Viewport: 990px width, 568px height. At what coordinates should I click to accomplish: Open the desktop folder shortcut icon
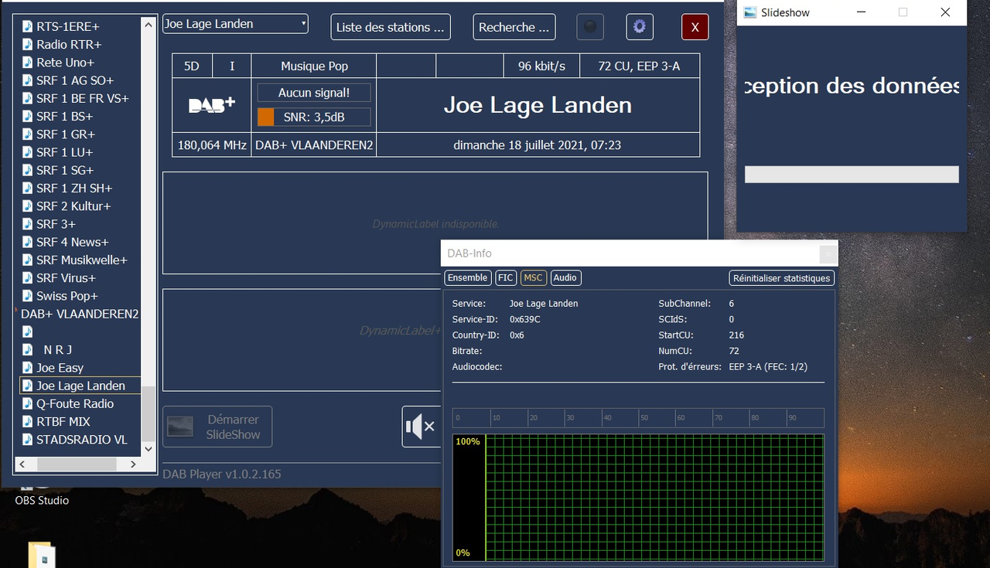click(42, 555)
